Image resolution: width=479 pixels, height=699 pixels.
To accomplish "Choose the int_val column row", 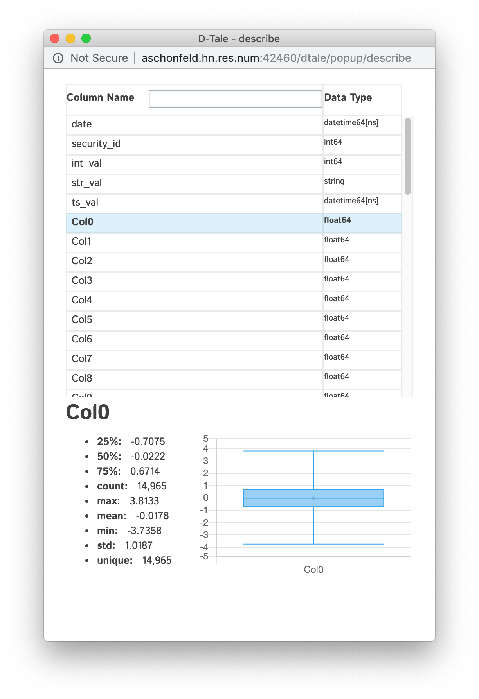I will click(194, 164).
